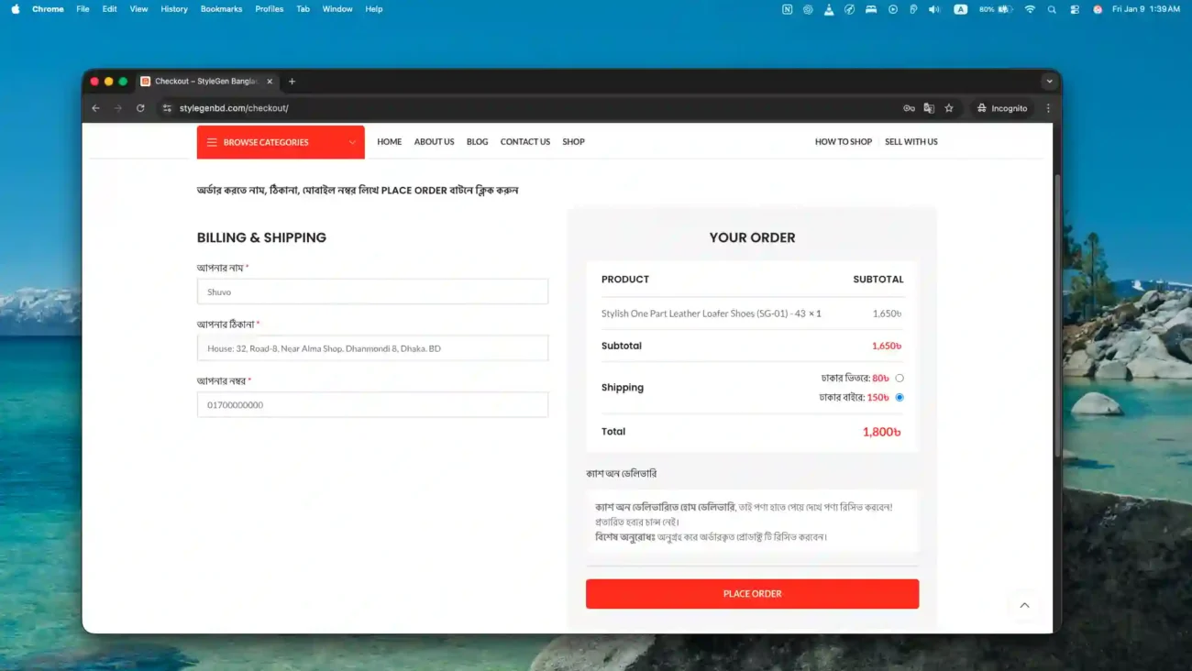Select the 150৳ outside Dhaka shipping option
The height and width of the screenshot is (671, 1192).
900,397
